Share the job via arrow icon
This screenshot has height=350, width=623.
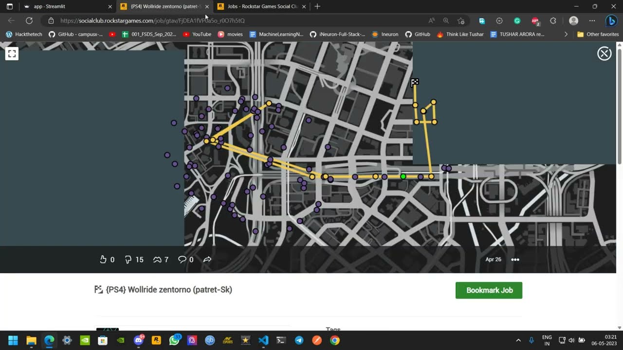coord(207,260)
